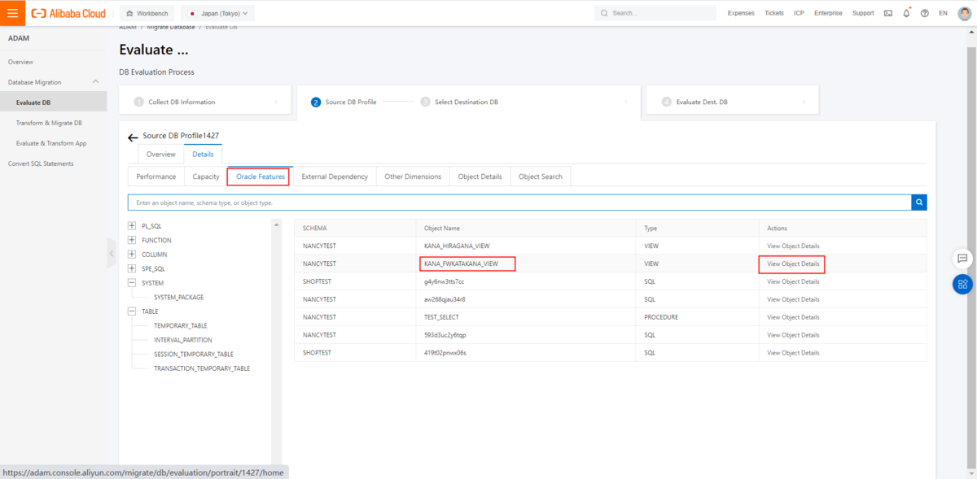Viewport: 977px width, 479px height.
Task: Open Enterprise in the top bar
Action: point(829,13)
